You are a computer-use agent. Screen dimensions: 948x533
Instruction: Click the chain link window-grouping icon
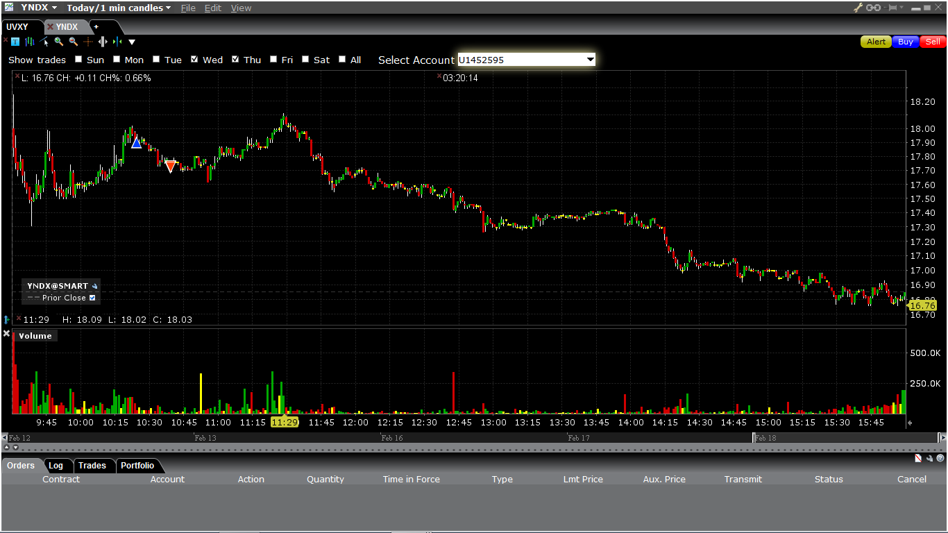click(x=873, y=8)
